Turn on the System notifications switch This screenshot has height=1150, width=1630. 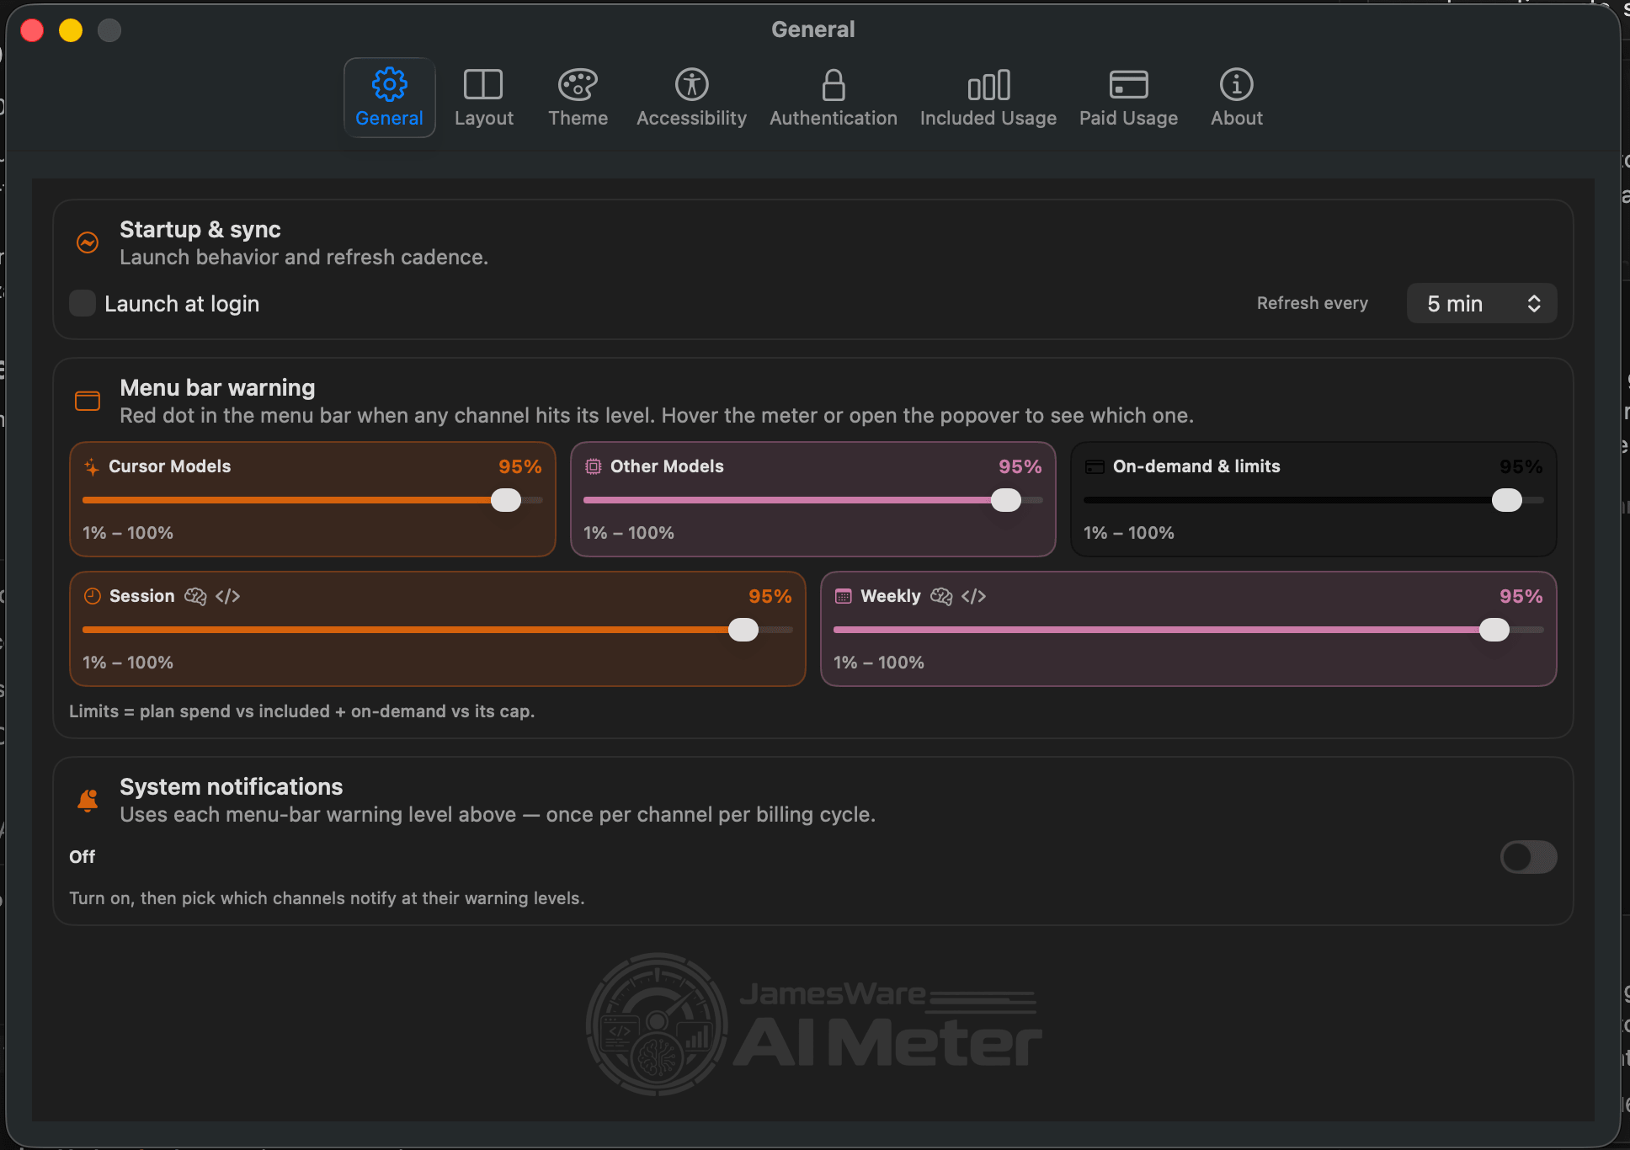pos(1528,857)
